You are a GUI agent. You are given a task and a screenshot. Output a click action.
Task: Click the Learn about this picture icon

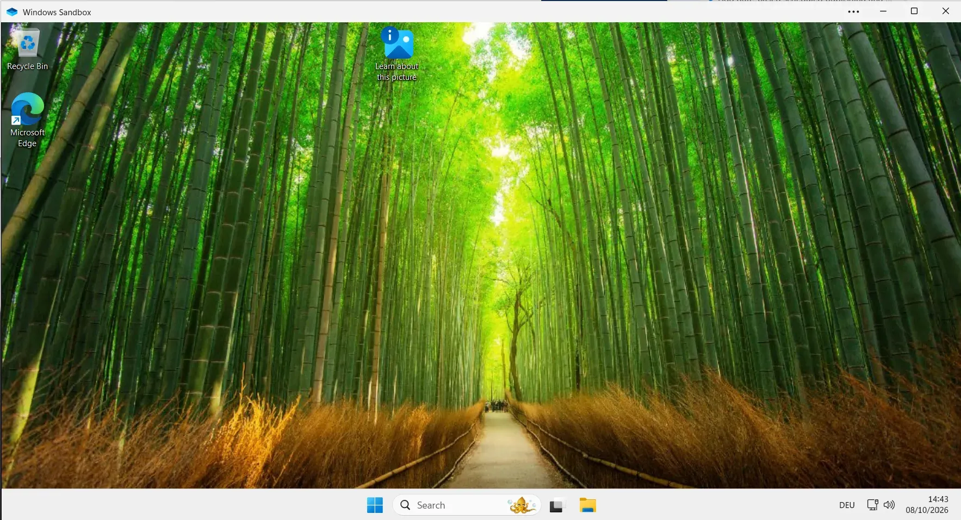pos(397,54)
